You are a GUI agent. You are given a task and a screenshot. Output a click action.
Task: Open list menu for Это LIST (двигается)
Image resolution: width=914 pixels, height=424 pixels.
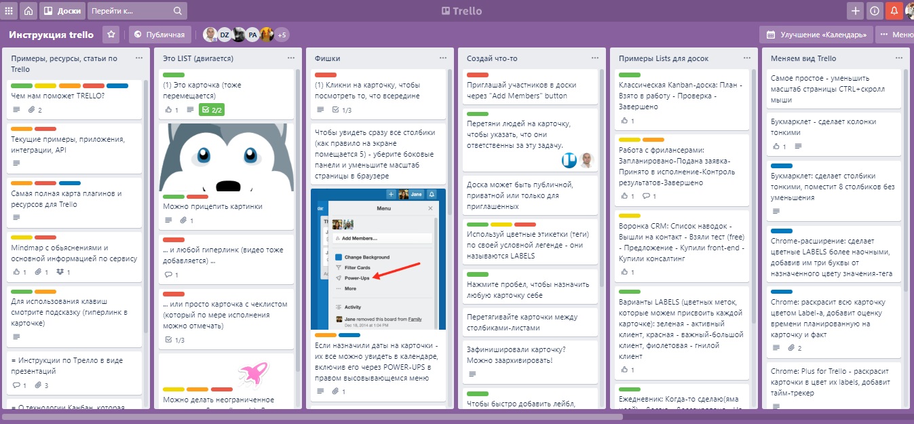tap(290, 58)
